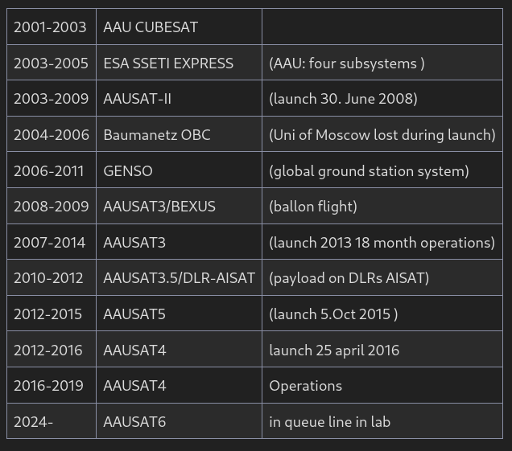Select the 2001-2003 date cell
The height and width of the screenshot is (451, 512).
coord(50,27)
